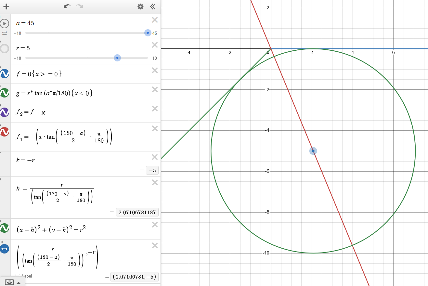The height and width of the screenshot is (286, 428).
Task: Click the blue curve icon for f
Action: (x=5, y=74)
